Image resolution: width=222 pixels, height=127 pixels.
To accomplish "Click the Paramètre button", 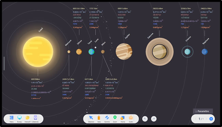I will click(203, 111).
